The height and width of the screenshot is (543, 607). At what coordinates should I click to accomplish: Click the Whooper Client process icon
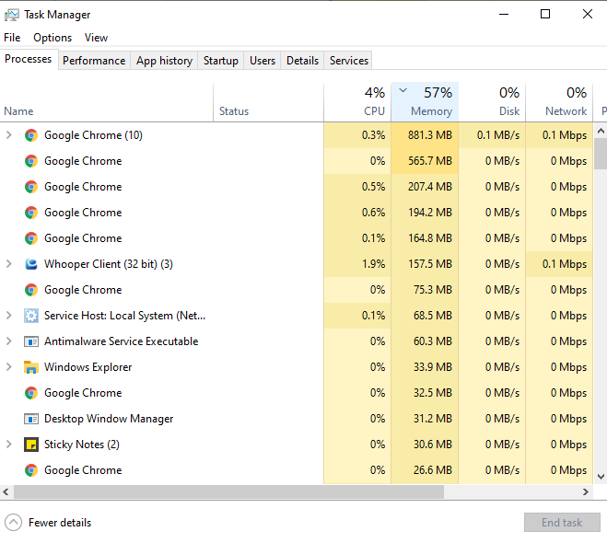[31, 264]
